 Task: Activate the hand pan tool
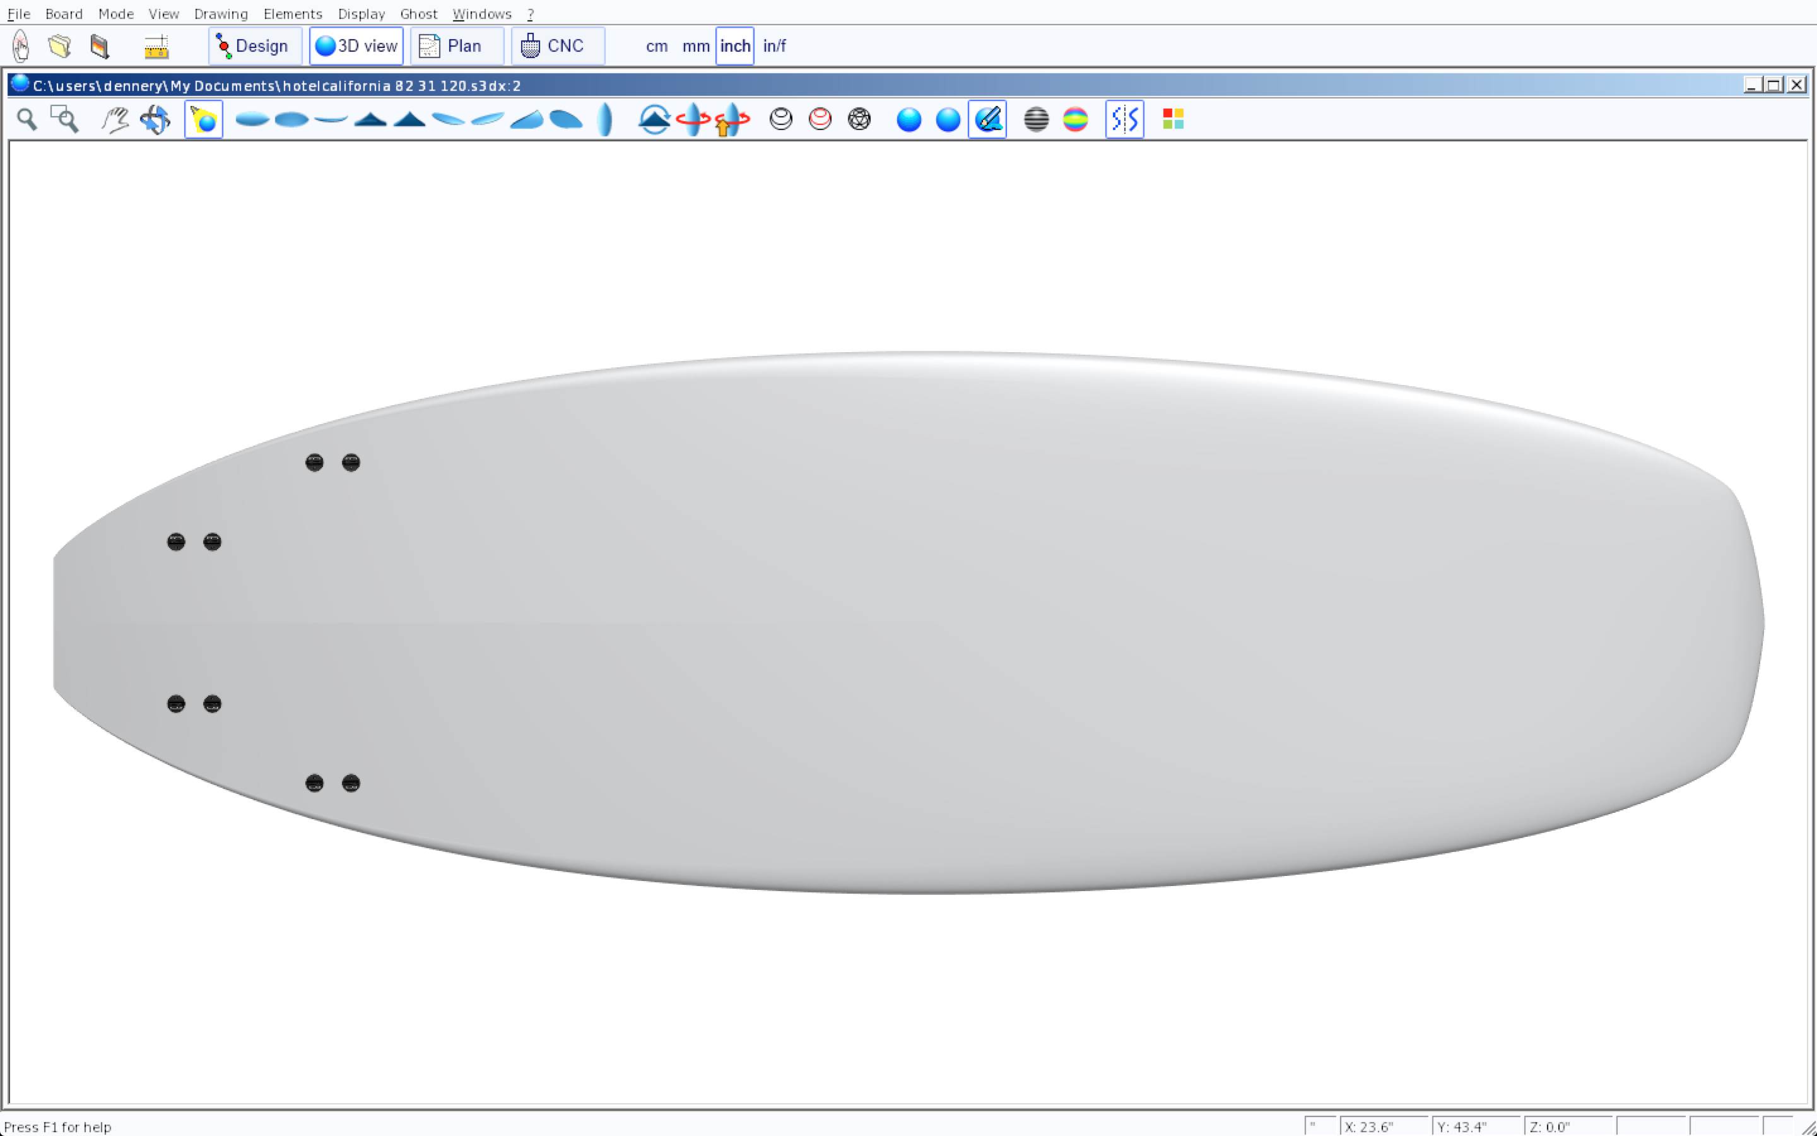115,119
